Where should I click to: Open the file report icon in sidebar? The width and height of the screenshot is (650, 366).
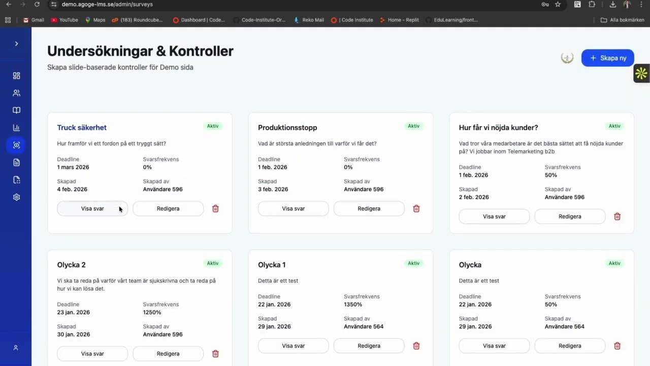click(16, 180)
